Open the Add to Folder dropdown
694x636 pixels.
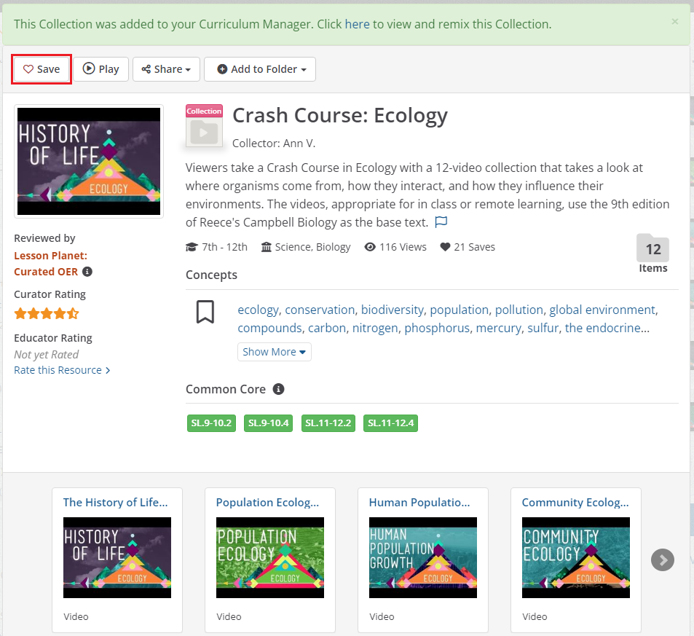pyautogui.click(x=260, y=69)
